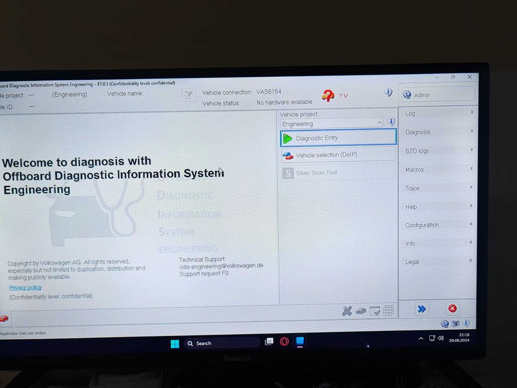Click the small red car icon at bottom left
The image size is (517, 388).
click(4, 318)
